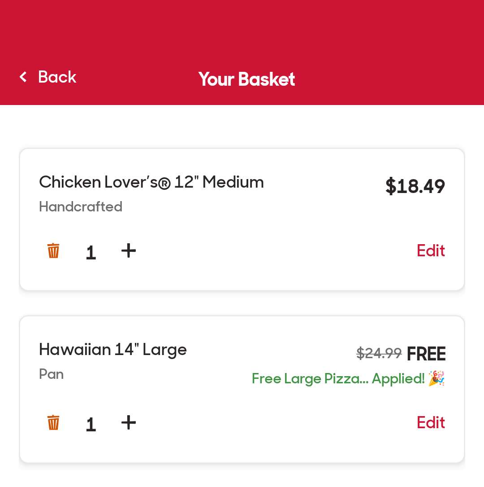Tap the Chicken Lover's 12" Medium item name
484x487 pixels.
point(151,182)
